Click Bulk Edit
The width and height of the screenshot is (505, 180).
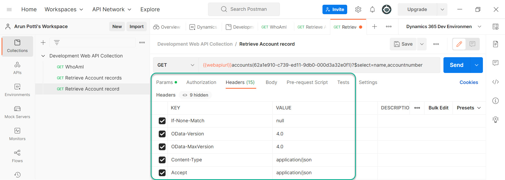pyautogui.click(x=438, y=108)
